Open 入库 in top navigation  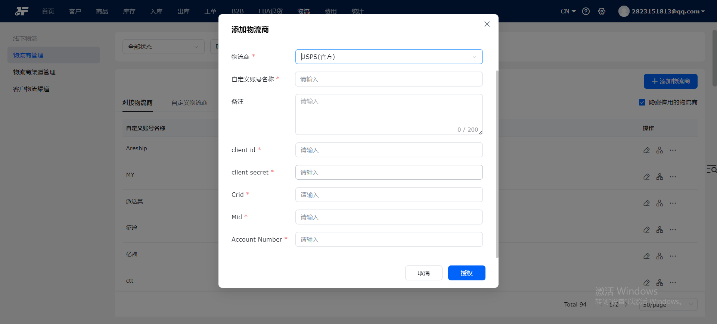(x=156, y=11)
